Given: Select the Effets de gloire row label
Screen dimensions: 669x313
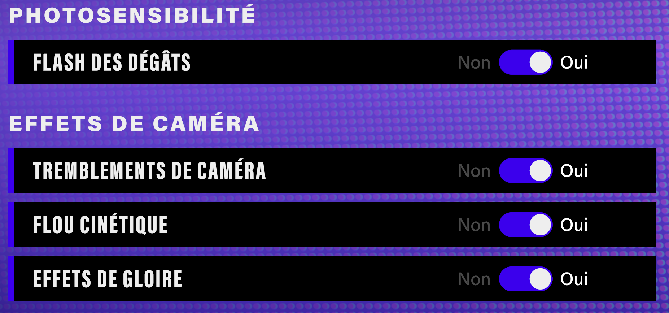Looking at the screenshot, I should coord(108,279).
